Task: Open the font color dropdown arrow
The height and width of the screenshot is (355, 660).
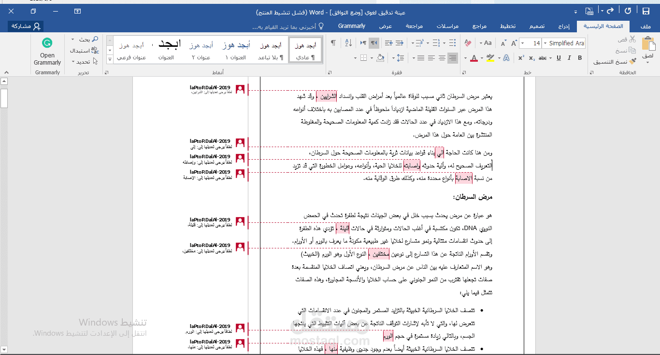Action: tap(465, 58)
